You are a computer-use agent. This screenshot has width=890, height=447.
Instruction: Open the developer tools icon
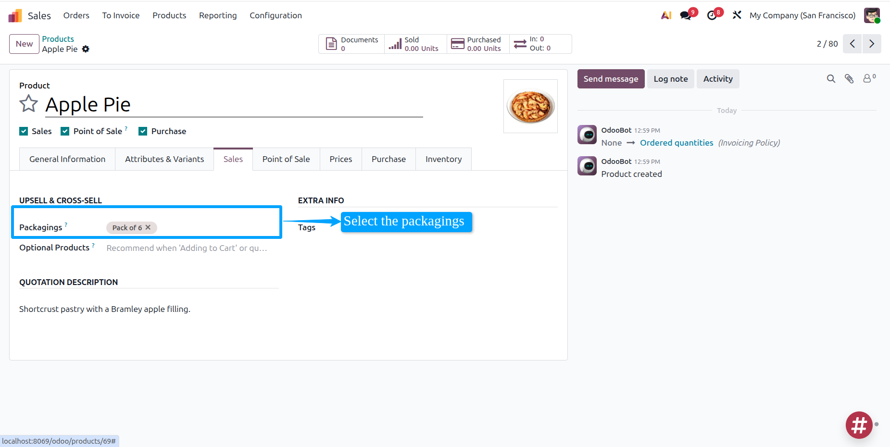coord(737,15)
